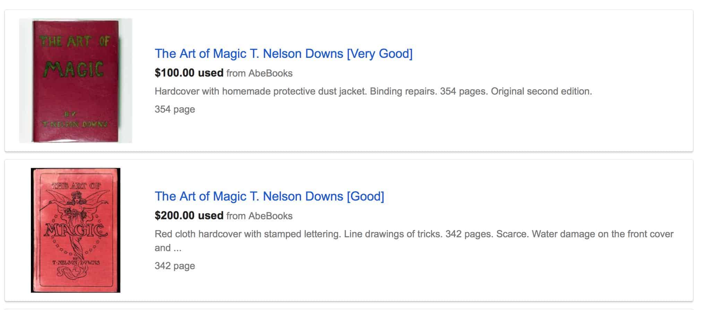
Task: Open the dark red Art of Magic cover thumbnail
Action: click(76, 81)
